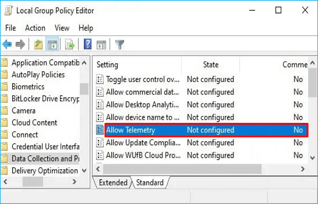Image resolution: width=318 pixels, height=204 pixels.
Task: Open Help with the question mark icon
Action: point(88,44)
